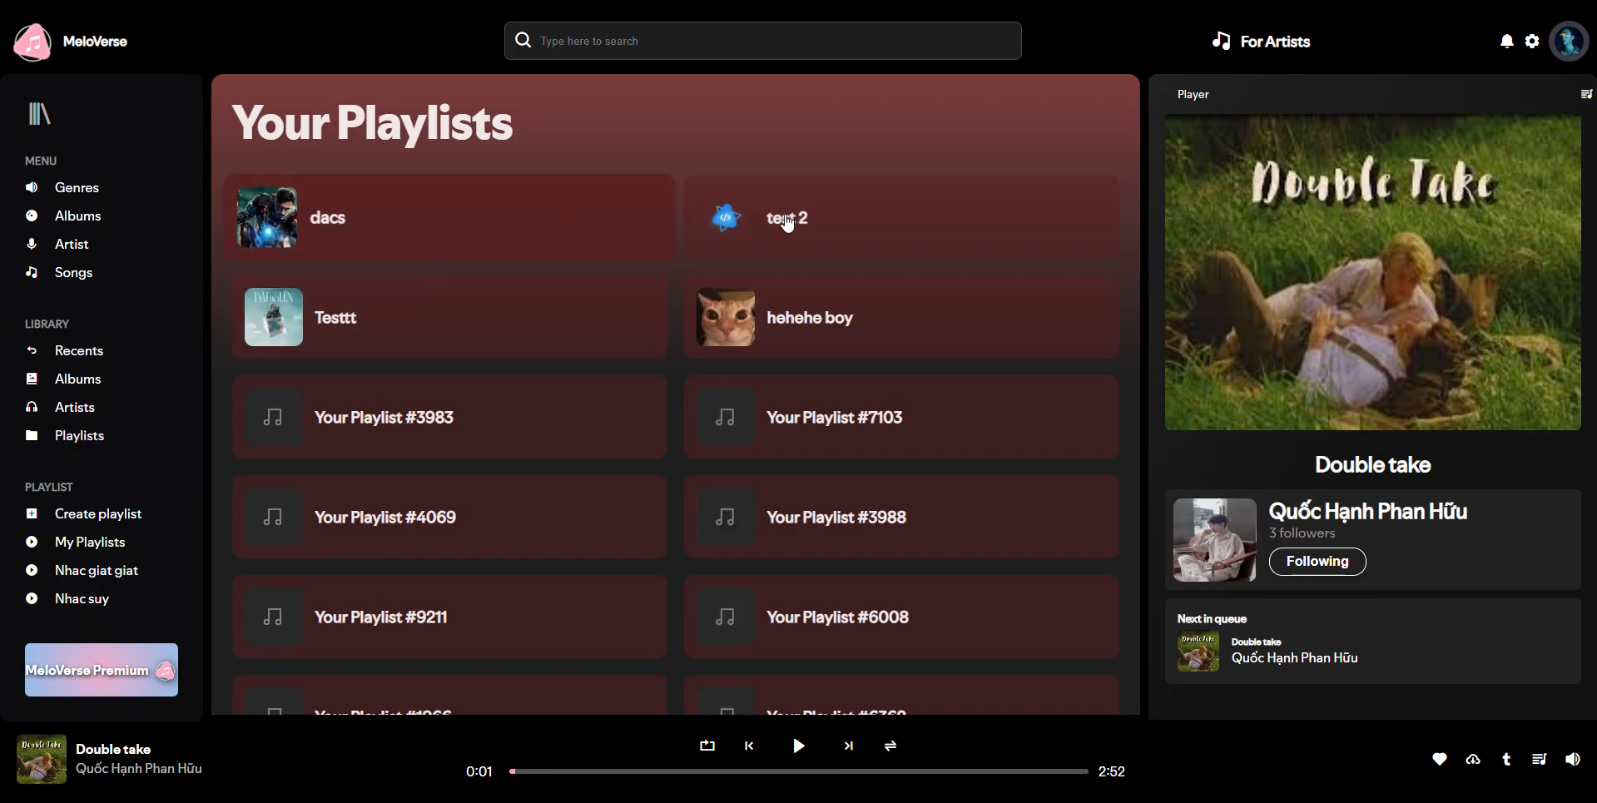Open the Nhac giat giat playlist entry
The image size is (1597, 803).
coord(96,570)
